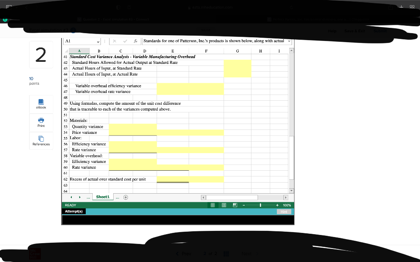
Task: Select the Sheet1 tab
Action: pos(103,197)
